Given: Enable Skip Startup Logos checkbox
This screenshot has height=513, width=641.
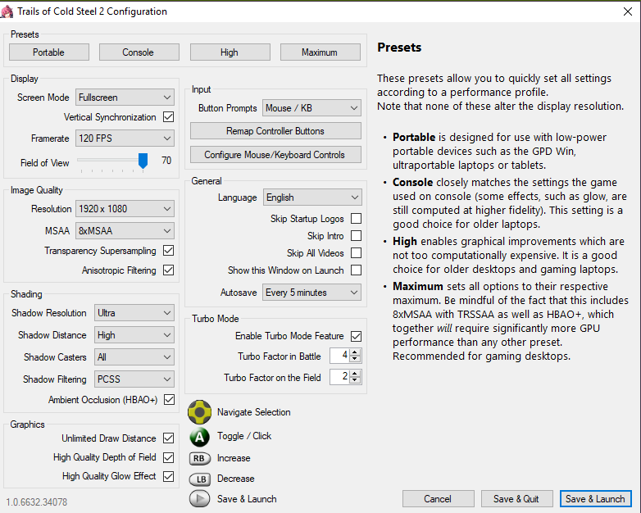Looking at the screenshot, I should pyautogui.click(x=356, y=219).
